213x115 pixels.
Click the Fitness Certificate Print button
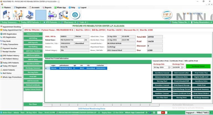tap(181, 93)
